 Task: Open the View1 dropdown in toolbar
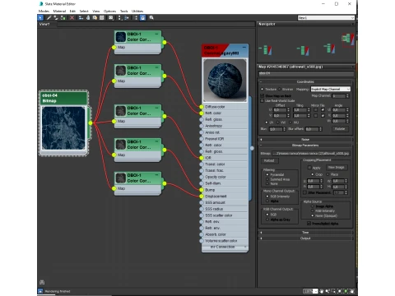coord(326,18)
